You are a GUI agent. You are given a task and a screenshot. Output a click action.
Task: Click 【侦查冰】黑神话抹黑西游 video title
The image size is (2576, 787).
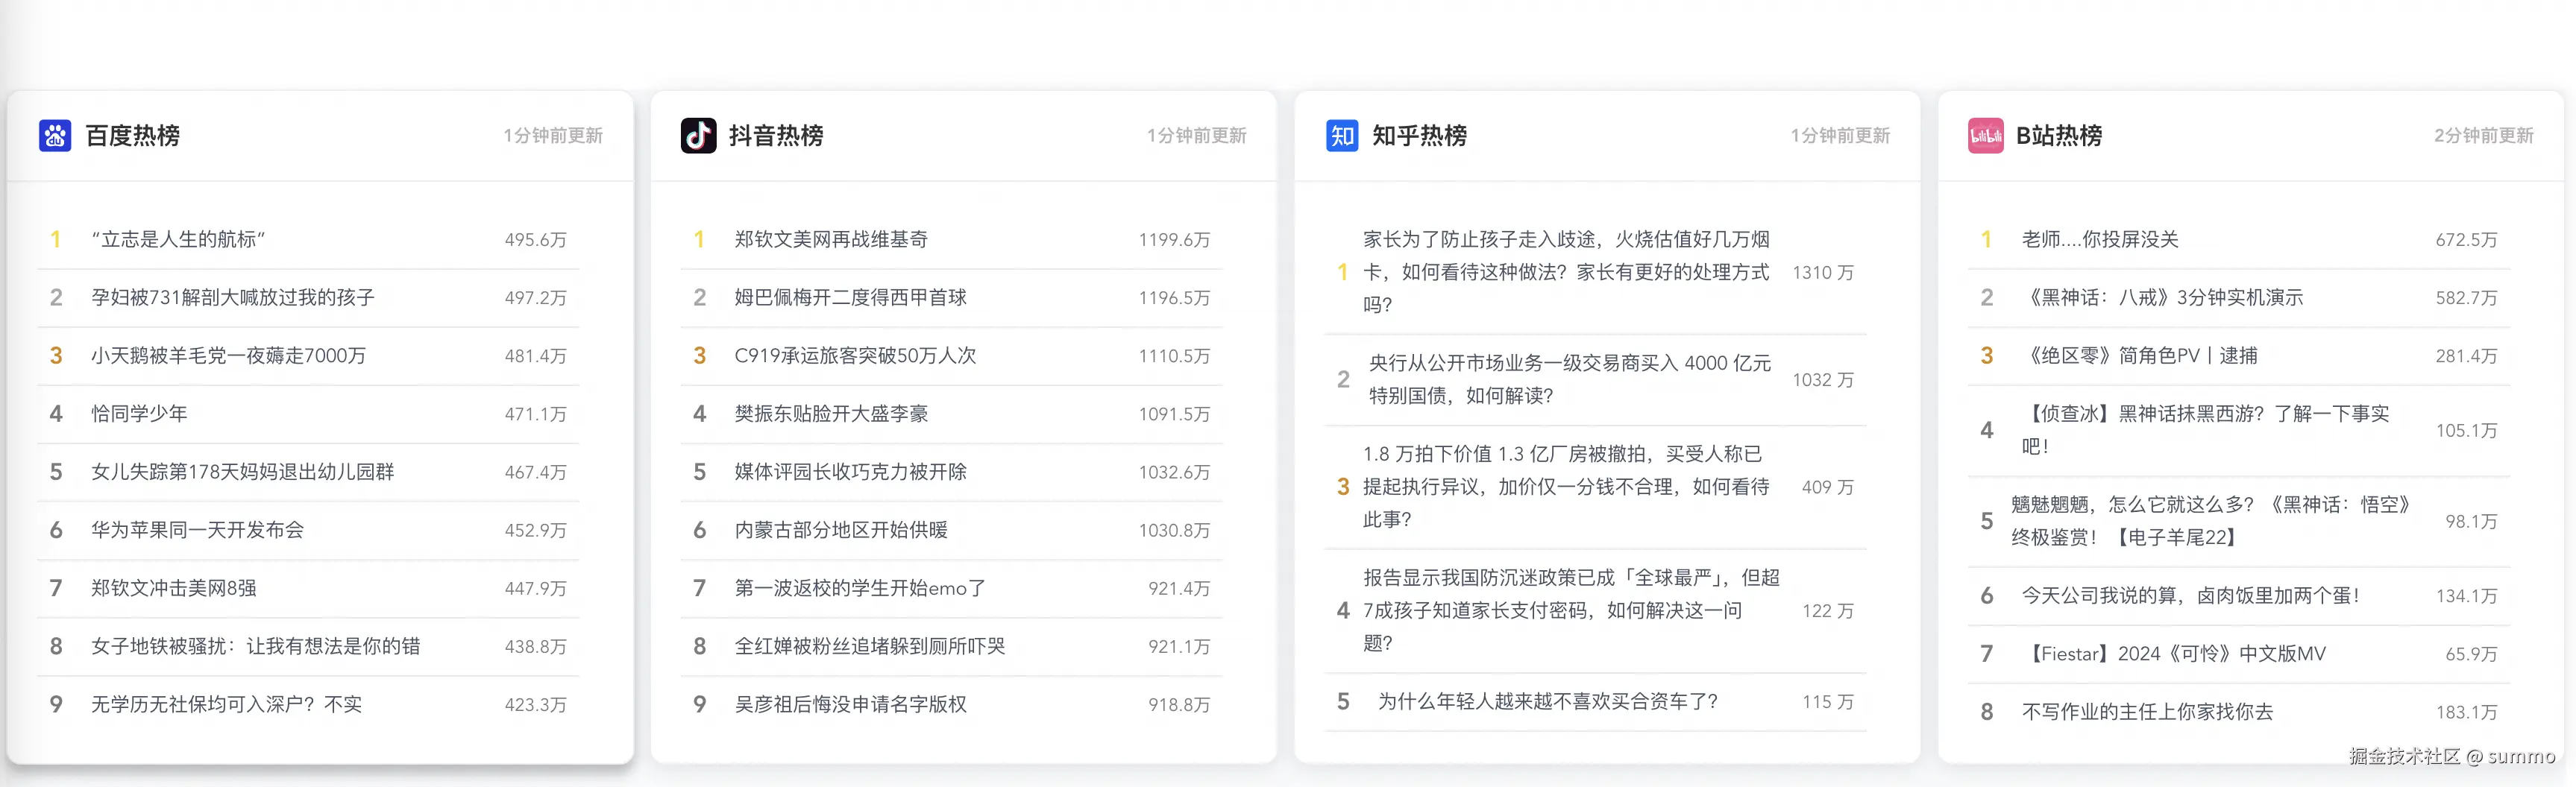[x=2205, y=429]
